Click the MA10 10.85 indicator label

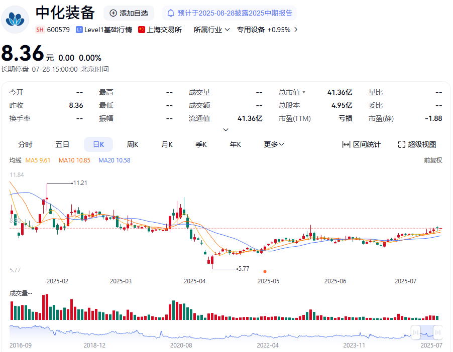click(x=74, y=160)
